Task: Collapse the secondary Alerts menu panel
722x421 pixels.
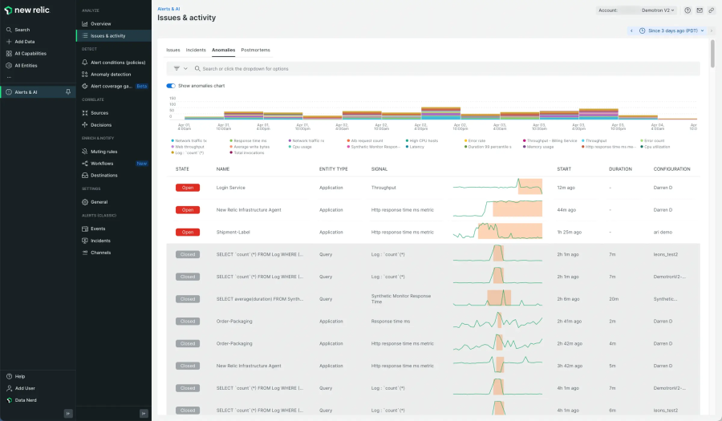Action: pyautogui.click(x=144, y=413)
